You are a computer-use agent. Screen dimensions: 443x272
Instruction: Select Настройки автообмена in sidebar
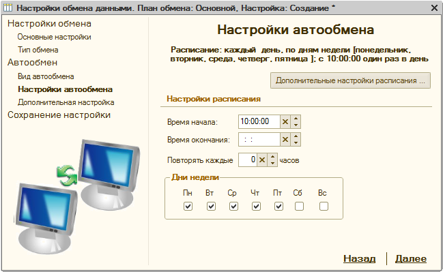[x=66, y=89]
